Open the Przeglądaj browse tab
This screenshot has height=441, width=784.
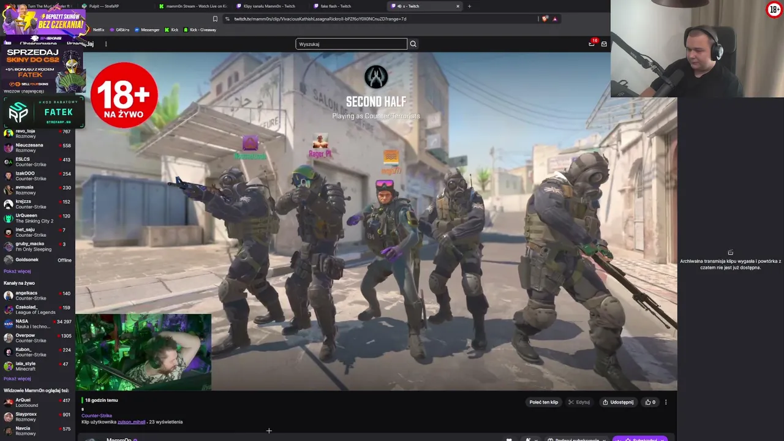(x=80, y=44)
